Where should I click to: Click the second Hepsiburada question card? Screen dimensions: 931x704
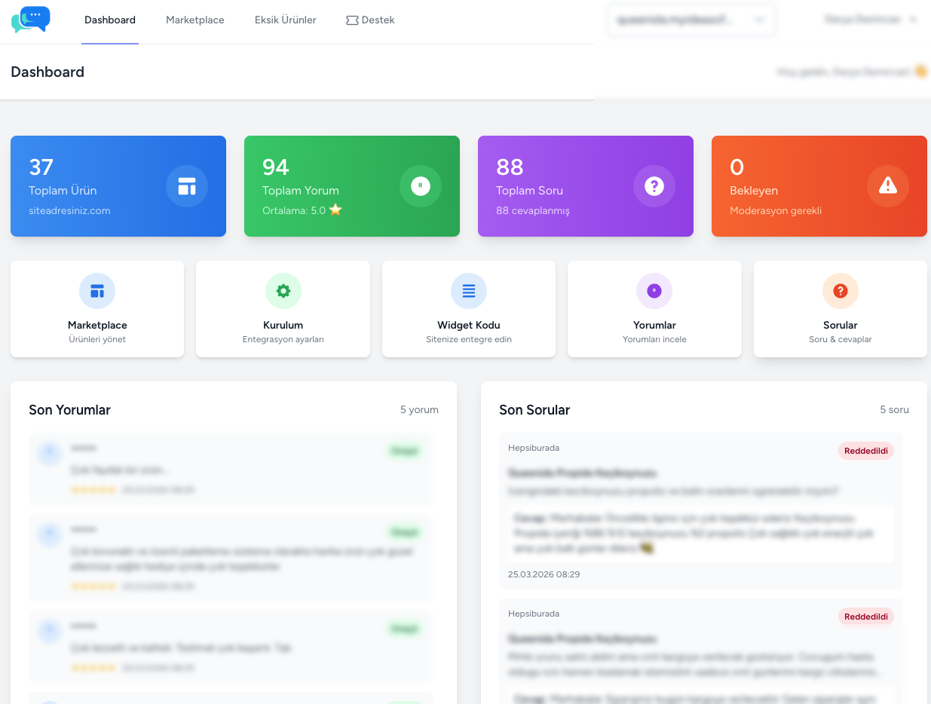[x=701, y=648]
